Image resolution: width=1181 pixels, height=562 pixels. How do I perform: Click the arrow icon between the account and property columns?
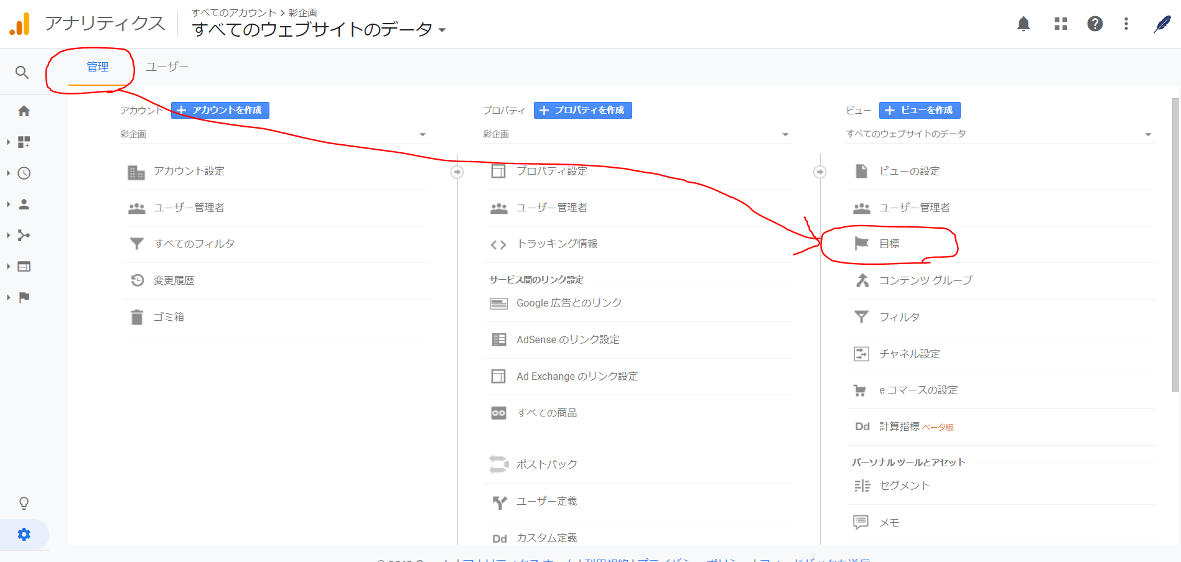tap(457, 172)
